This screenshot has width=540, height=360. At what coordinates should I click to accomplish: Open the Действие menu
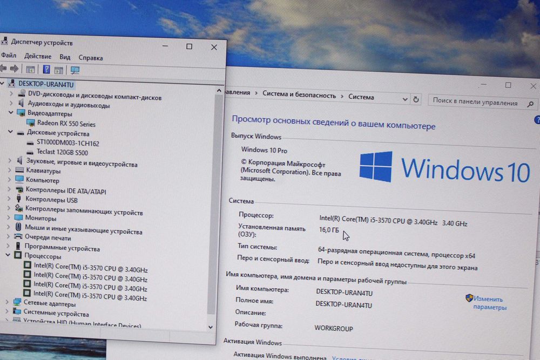point(38,56)
